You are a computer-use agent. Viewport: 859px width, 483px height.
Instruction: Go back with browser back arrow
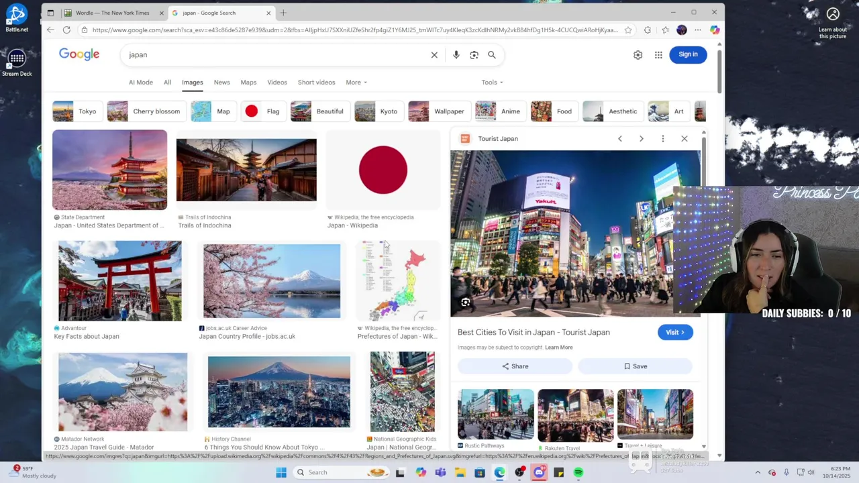(50, 30)
